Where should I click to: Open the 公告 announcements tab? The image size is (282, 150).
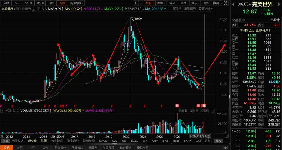(46, 148)
